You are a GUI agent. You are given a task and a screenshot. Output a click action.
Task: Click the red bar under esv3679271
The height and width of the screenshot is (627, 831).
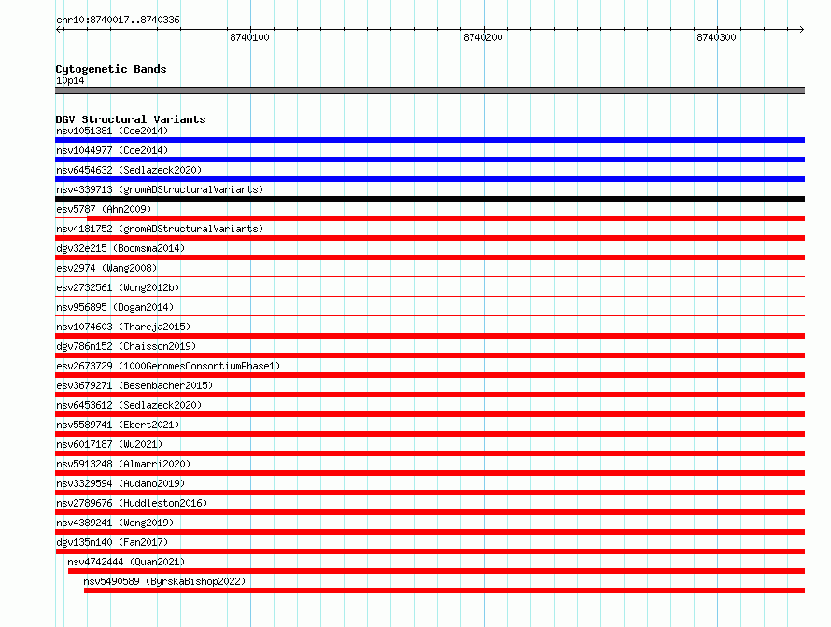[x=430, y=395]
